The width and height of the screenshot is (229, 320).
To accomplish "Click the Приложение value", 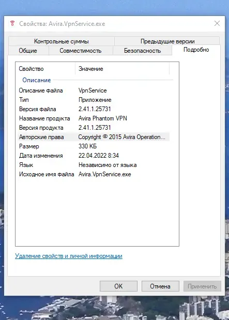I will coord(95,100).
